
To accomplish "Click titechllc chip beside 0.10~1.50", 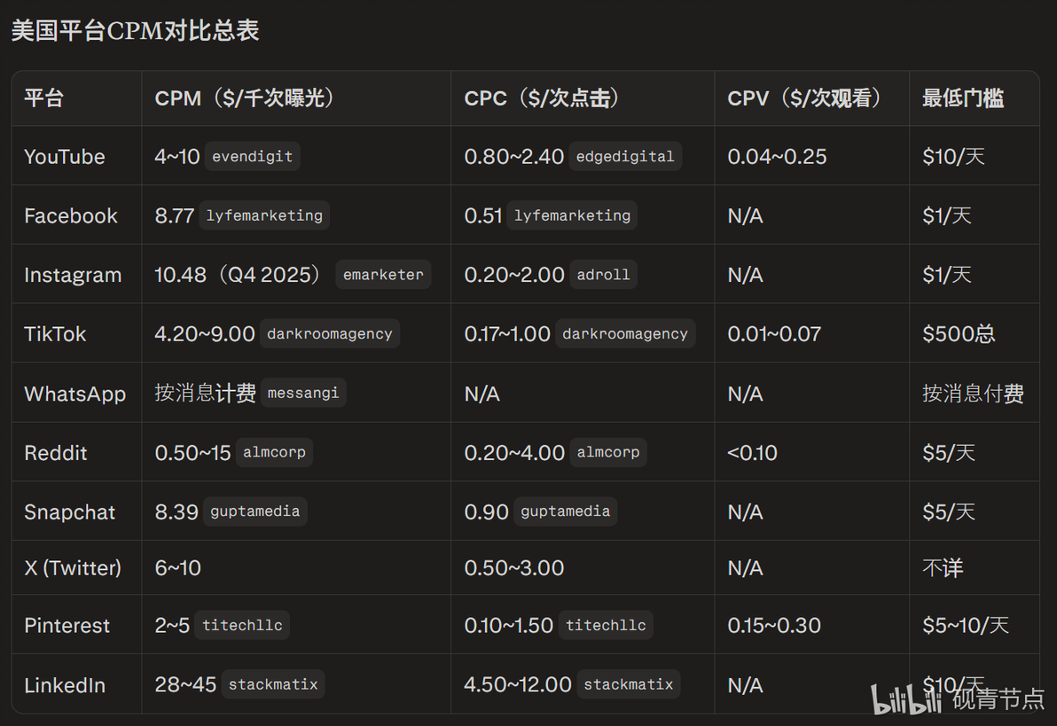I will tap(606, 626).
